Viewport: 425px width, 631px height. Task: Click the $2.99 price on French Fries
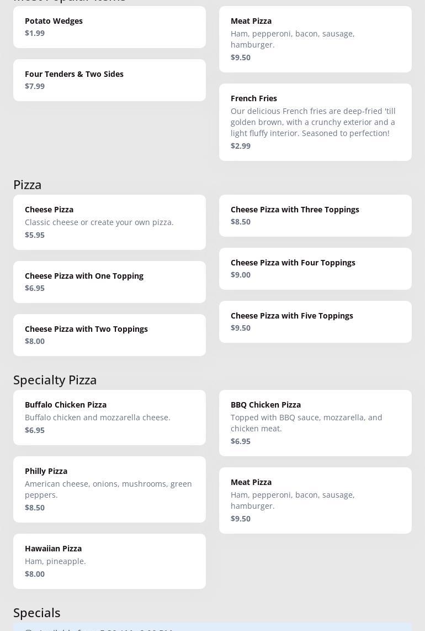(241, 146)
